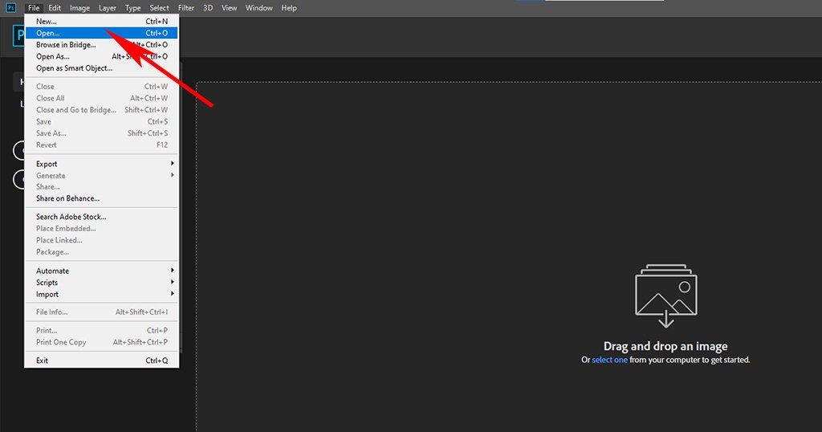Click the 'select one' link

(609, 360)
